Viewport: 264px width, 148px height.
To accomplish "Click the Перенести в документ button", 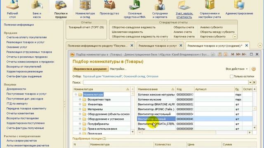I will tap(91, 69).
